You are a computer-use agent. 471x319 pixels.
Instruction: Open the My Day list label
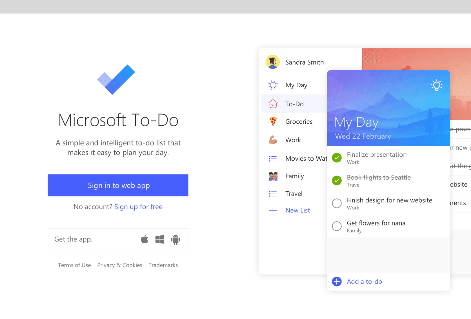tap(296, 85)
